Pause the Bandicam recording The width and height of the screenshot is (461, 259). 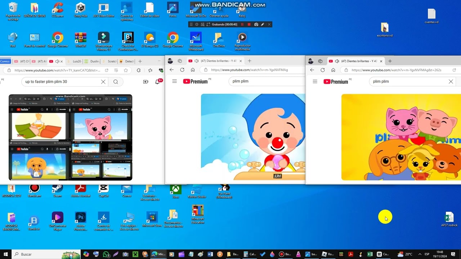pyautogui.click(x=242, y=24)
